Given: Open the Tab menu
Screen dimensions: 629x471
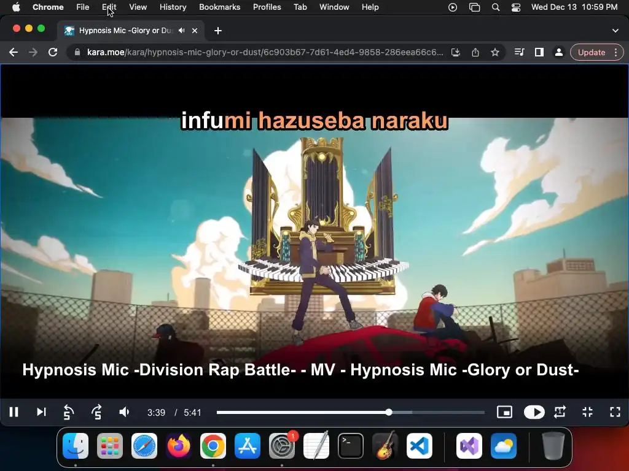Looking at the screenshot, I should 300,7.
